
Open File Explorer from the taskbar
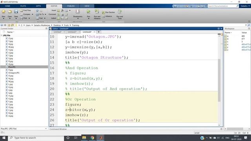84,137
